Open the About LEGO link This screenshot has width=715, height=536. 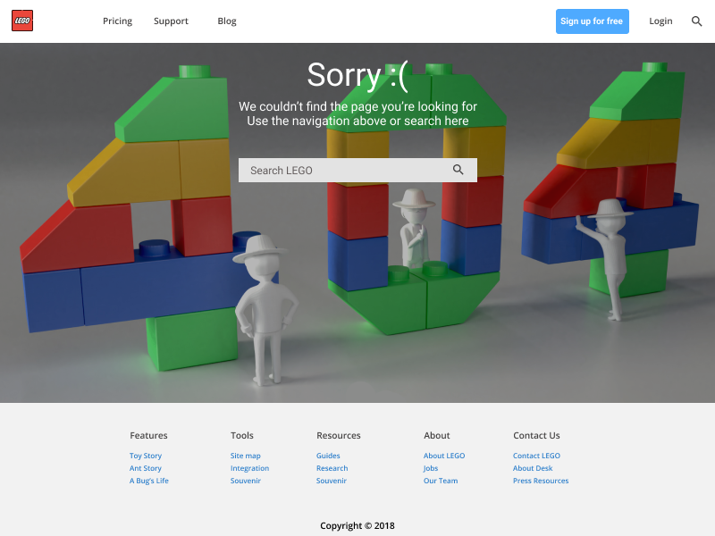444,456
